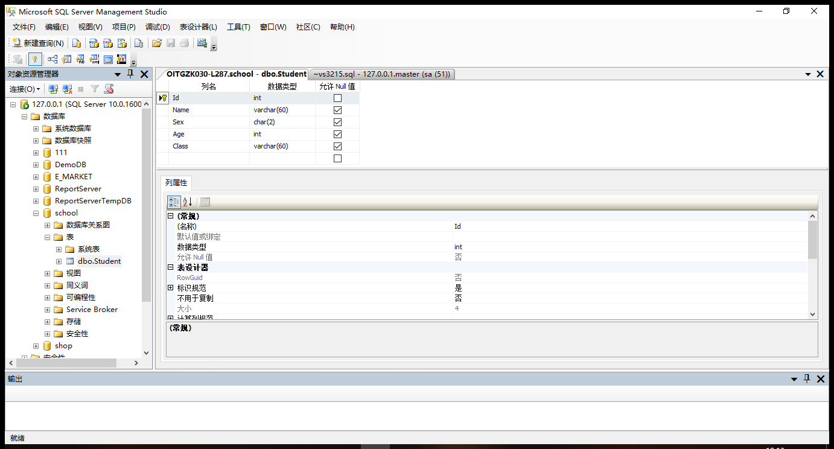
Task: Open the Connect (连接) dropdown
Action: pos(25,89)
